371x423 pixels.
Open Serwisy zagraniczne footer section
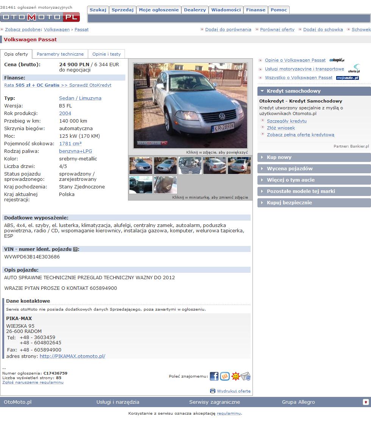[x=215, y=402]
